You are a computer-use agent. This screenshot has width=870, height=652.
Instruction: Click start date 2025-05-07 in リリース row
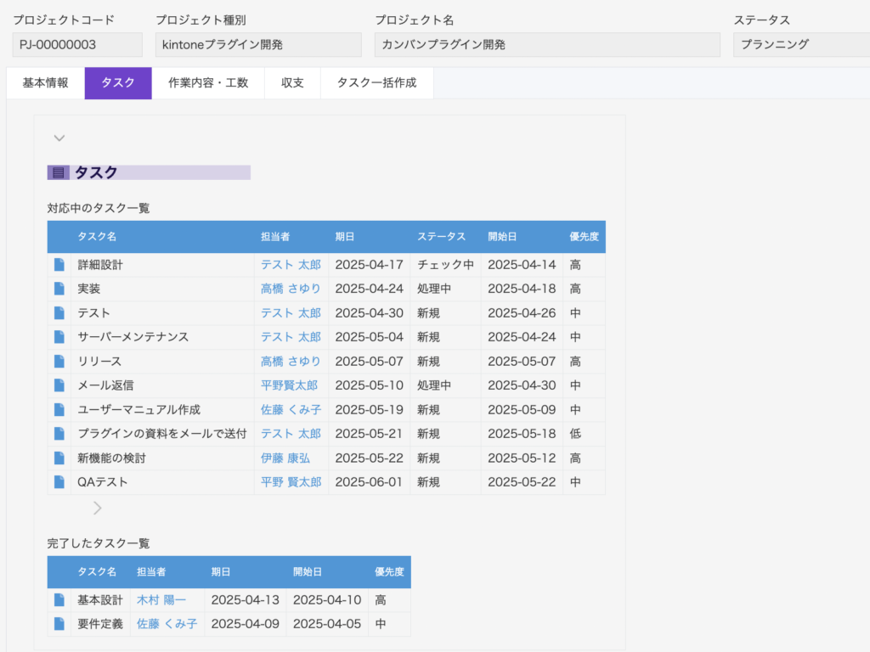522,361
